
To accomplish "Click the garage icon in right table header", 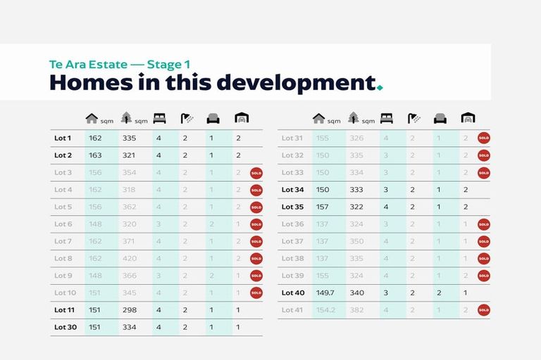I will point(468,118).
